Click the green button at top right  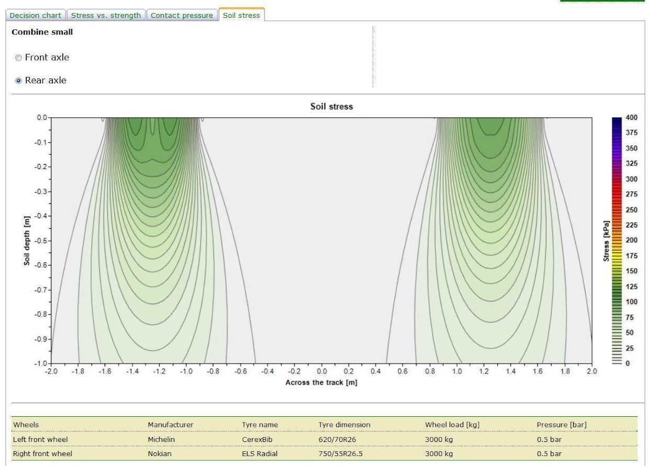click(x=602, y=1)
